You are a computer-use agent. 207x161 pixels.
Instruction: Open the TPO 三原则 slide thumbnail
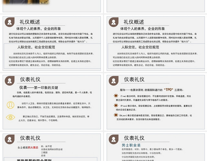coord(156,102)
